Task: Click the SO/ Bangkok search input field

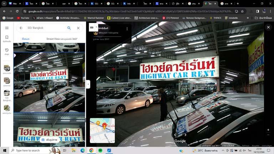Action: click(x=45, y=28)
